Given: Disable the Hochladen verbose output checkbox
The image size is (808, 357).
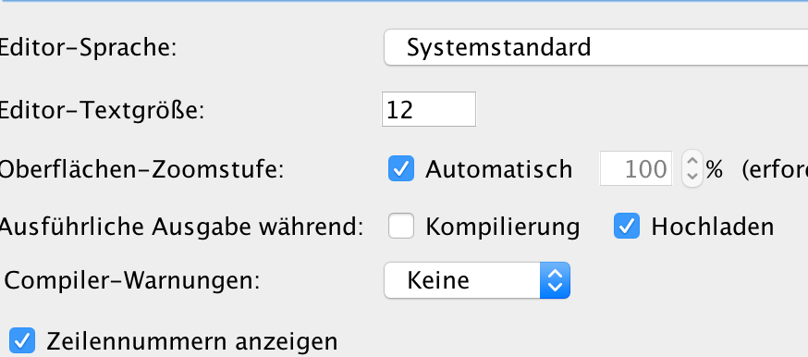Looking at the screenshot, I should click(627, 227).
